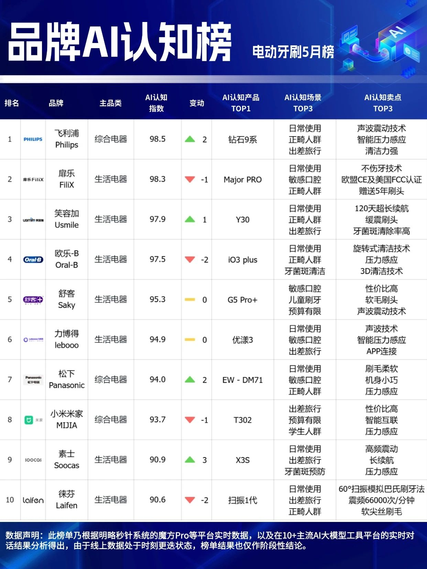Click the 钻石9系 product name

242,140
